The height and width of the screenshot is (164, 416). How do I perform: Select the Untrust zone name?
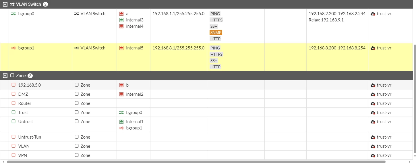coord(26,122)
